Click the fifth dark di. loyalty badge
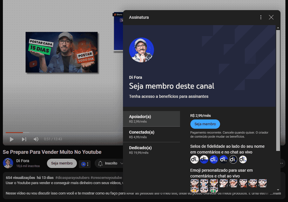 (233, 160)
